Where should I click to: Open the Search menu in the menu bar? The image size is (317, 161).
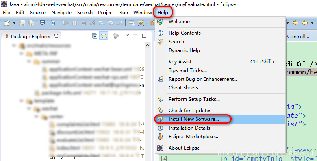click(85, 13)
